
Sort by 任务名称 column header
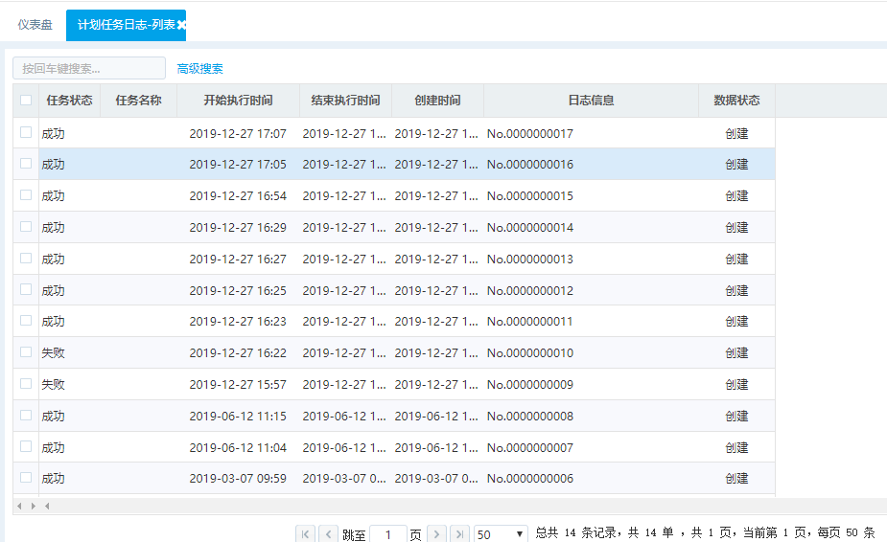tap(139, 101)
